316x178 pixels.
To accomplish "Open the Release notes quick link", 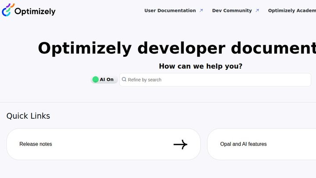I will [x=104, y=144].
